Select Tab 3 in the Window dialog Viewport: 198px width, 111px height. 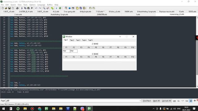[x=78, y=40]
